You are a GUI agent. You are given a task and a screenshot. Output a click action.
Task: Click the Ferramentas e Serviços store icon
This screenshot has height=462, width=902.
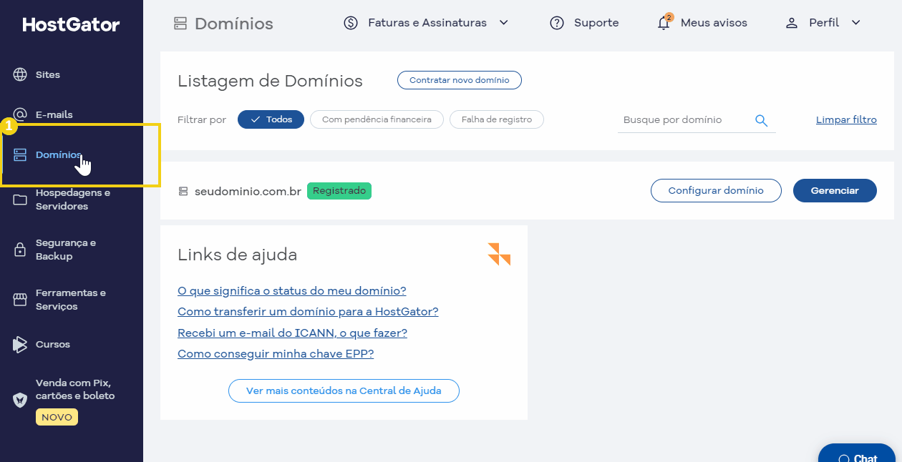click(x=20, y=300)
